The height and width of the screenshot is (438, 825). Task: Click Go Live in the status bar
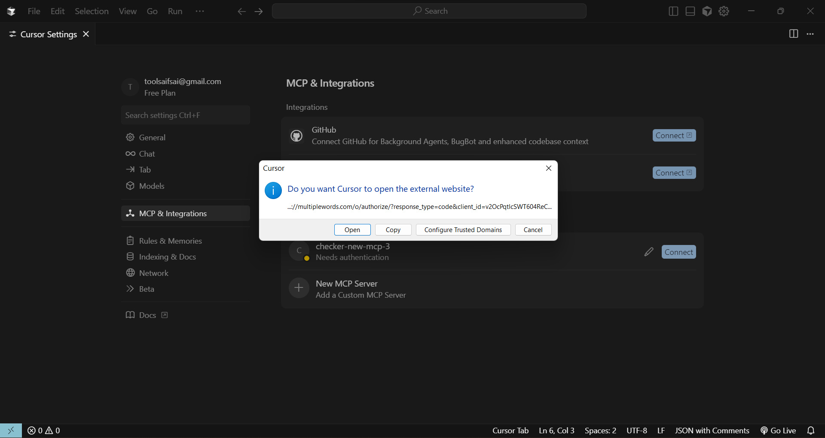(778, 430)
